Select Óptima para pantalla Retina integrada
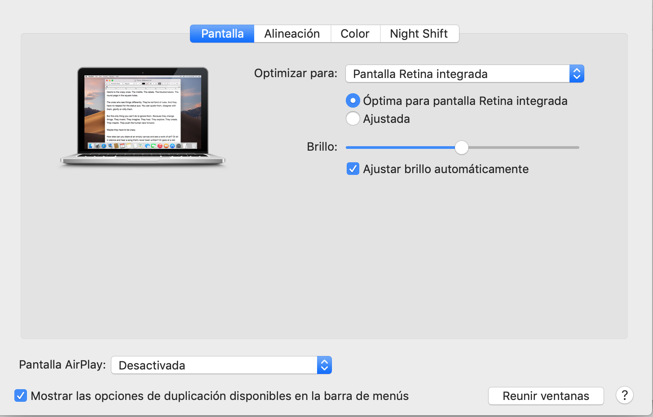The width and height of the screenshot is (653, 417). click(353, 101)
